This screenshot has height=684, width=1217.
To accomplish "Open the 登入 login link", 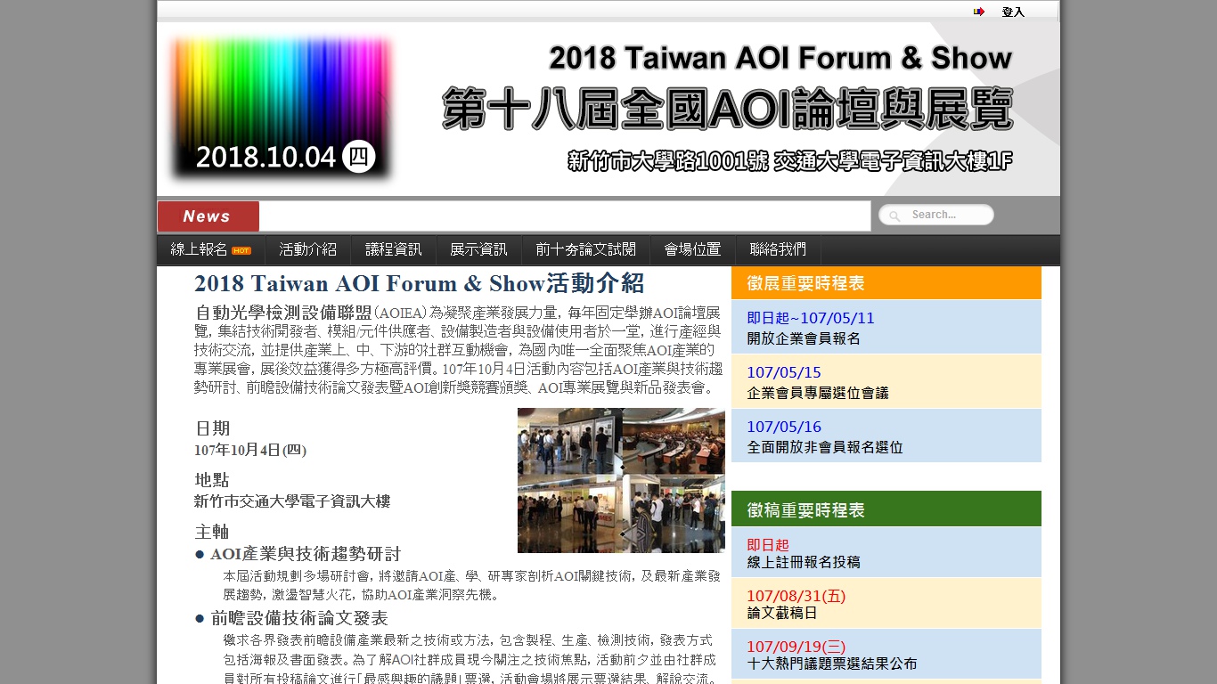I will point(1013,12).
